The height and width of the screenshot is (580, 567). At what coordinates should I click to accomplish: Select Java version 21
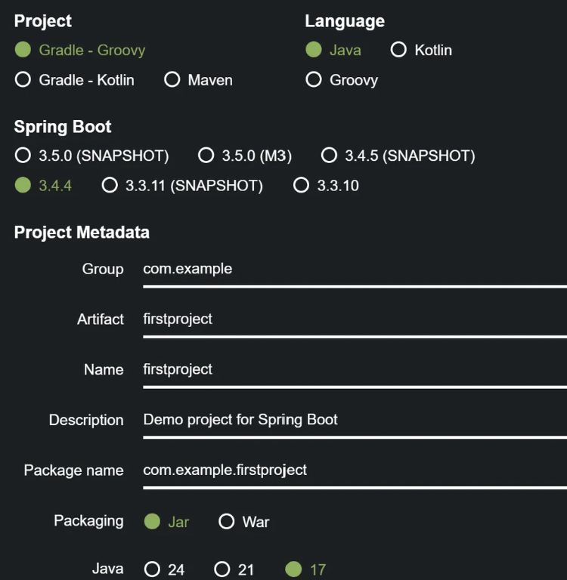tap(222, 569)
